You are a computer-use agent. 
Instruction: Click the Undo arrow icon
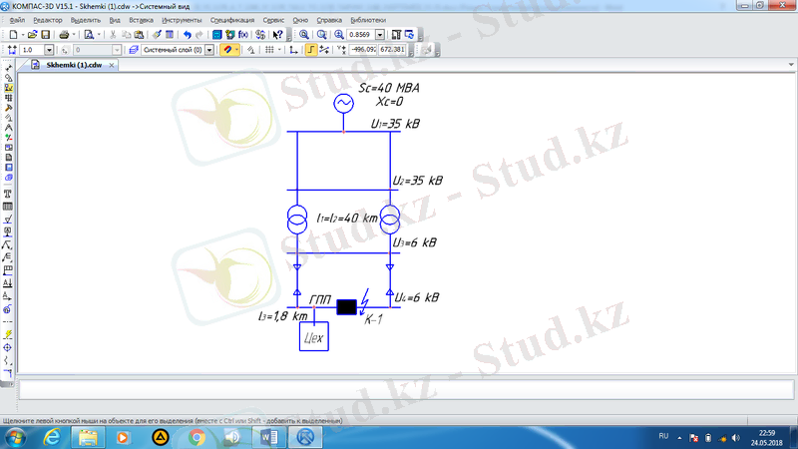pyautogui.click(x=187, y=34)
